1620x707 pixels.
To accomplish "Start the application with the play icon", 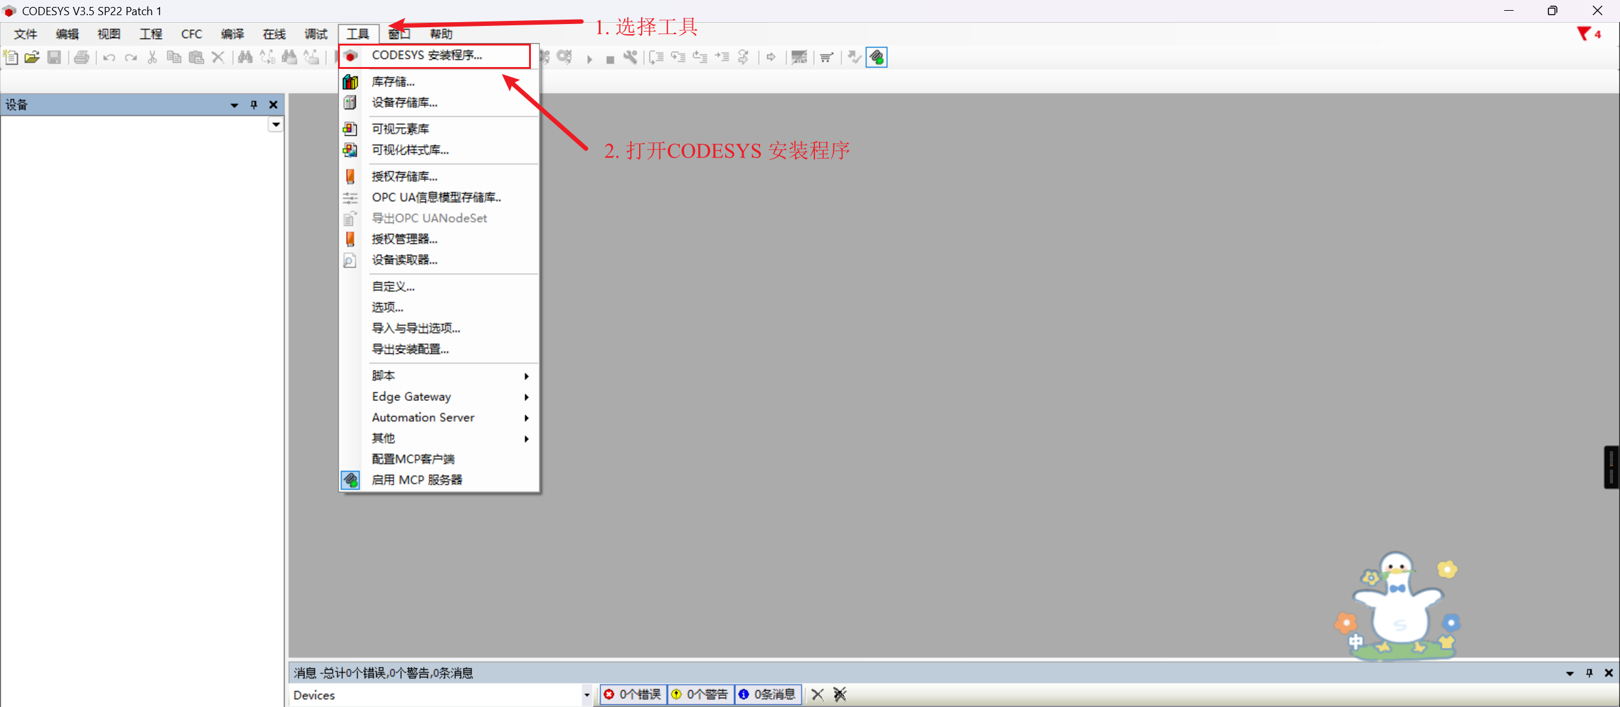I will [590, 59].
